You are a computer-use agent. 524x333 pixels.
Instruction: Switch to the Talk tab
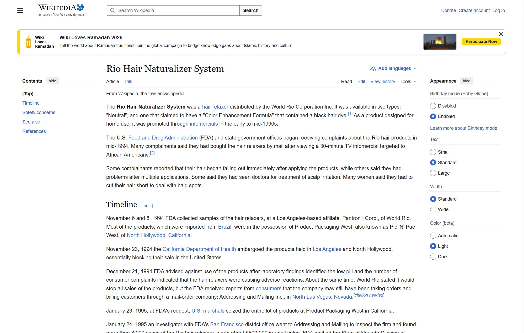click(128, 82)
